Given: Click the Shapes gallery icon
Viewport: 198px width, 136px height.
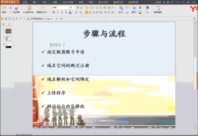Looking at the screenshot, I should pyautogui.click(x=121, y=8).
